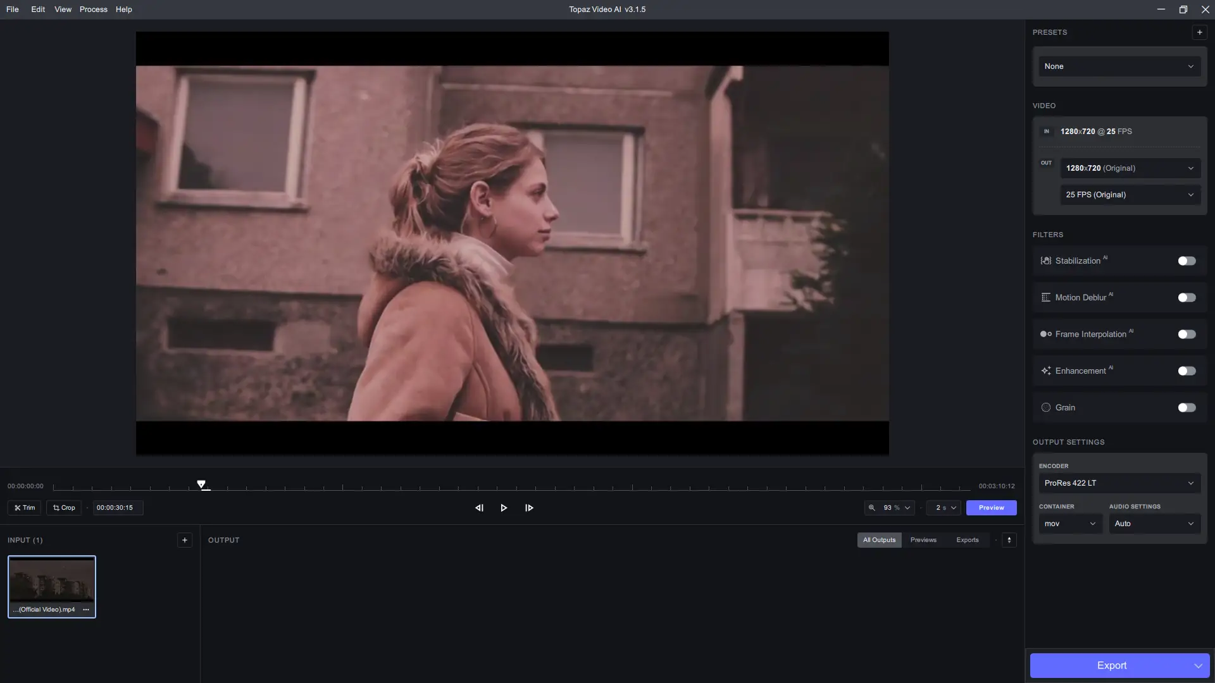The height and width of the screenshot is (683, 1215).
Task: Open the video thumbnail options menu
Action: click(x=86, y=610)
